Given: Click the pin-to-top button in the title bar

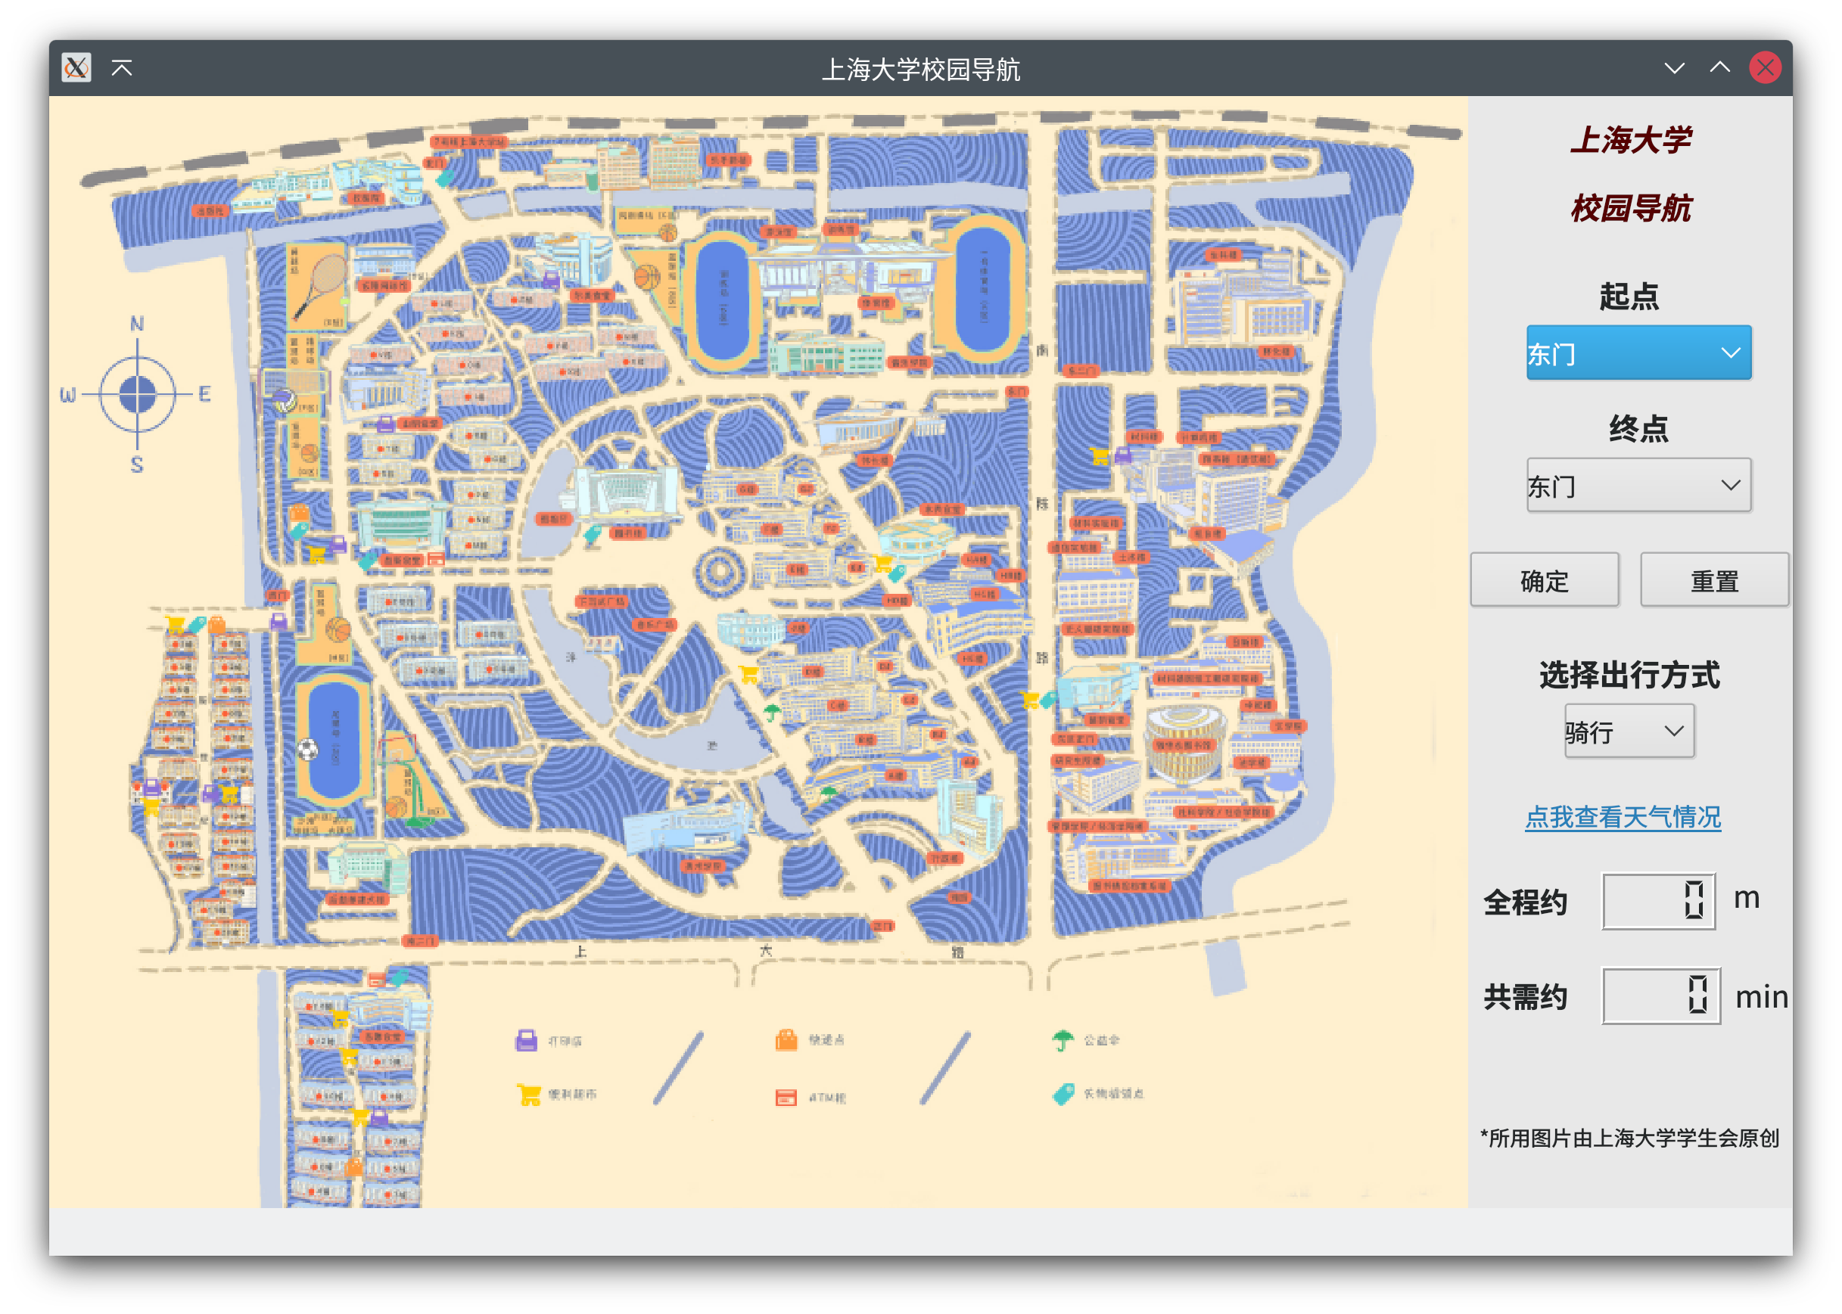Looking at the screenshot, I should coord(123,68).
